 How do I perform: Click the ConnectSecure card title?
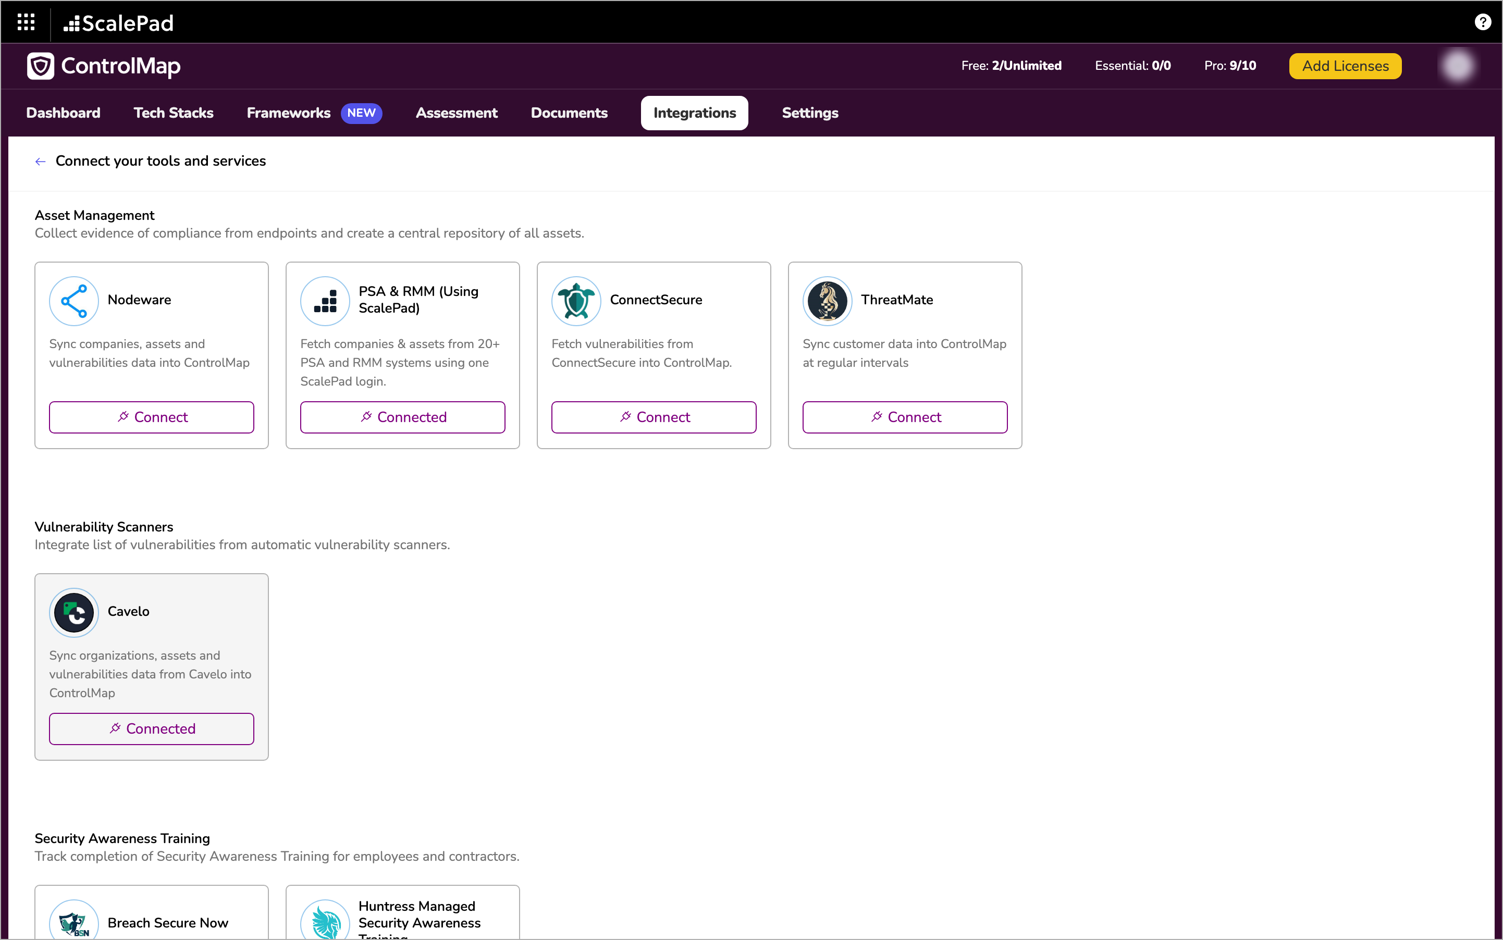click(656, 300)
